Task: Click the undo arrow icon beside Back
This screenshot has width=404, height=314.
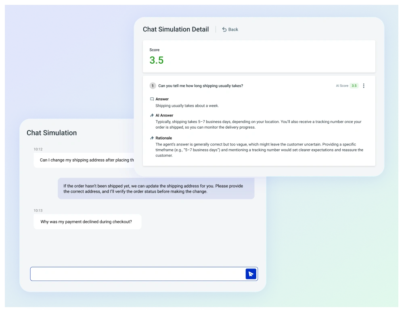Action: 224,29
